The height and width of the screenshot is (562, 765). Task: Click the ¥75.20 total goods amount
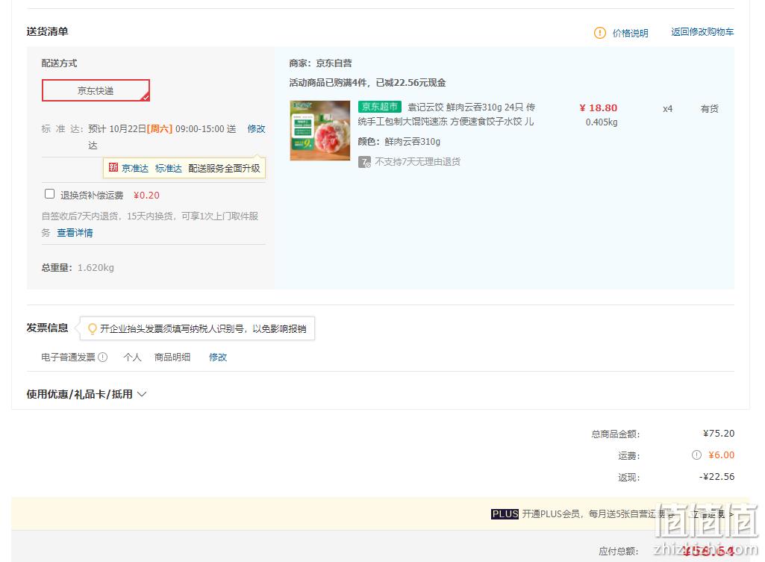pyautogui.click(x=719, y=433)
